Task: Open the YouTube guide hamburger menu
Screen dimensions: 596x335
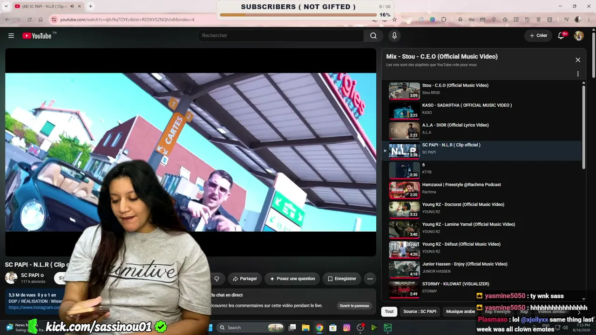Action: (11, 36)
